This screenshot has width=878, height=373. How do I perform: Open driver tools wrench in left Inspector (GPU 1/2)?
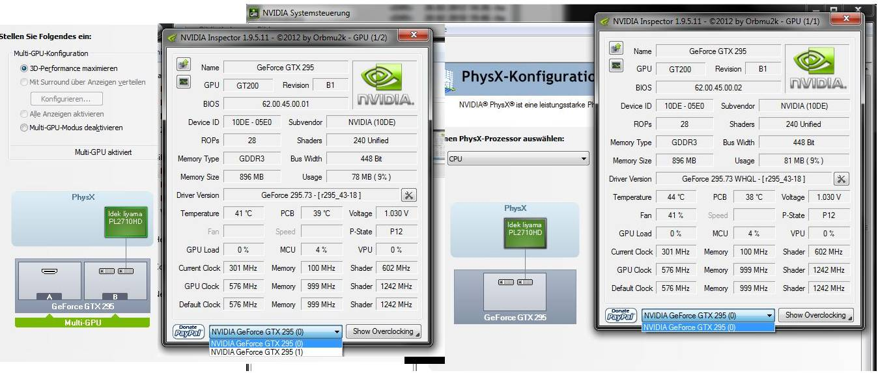(409, 195)
